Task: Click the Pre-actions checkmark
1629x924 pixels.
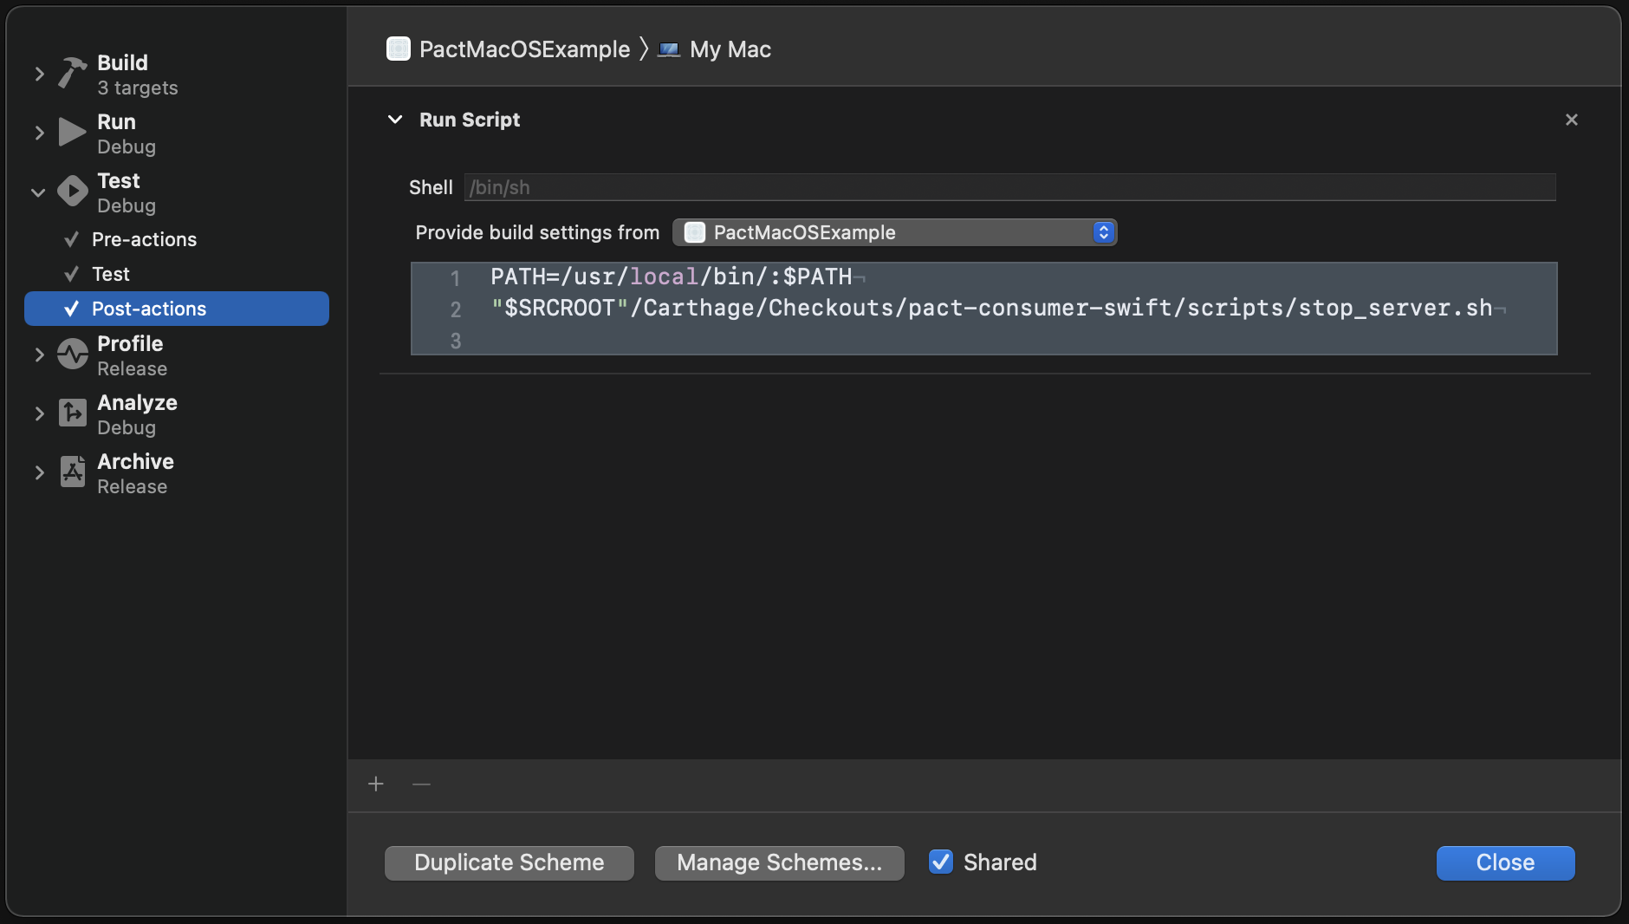Action: pos(72,239)
